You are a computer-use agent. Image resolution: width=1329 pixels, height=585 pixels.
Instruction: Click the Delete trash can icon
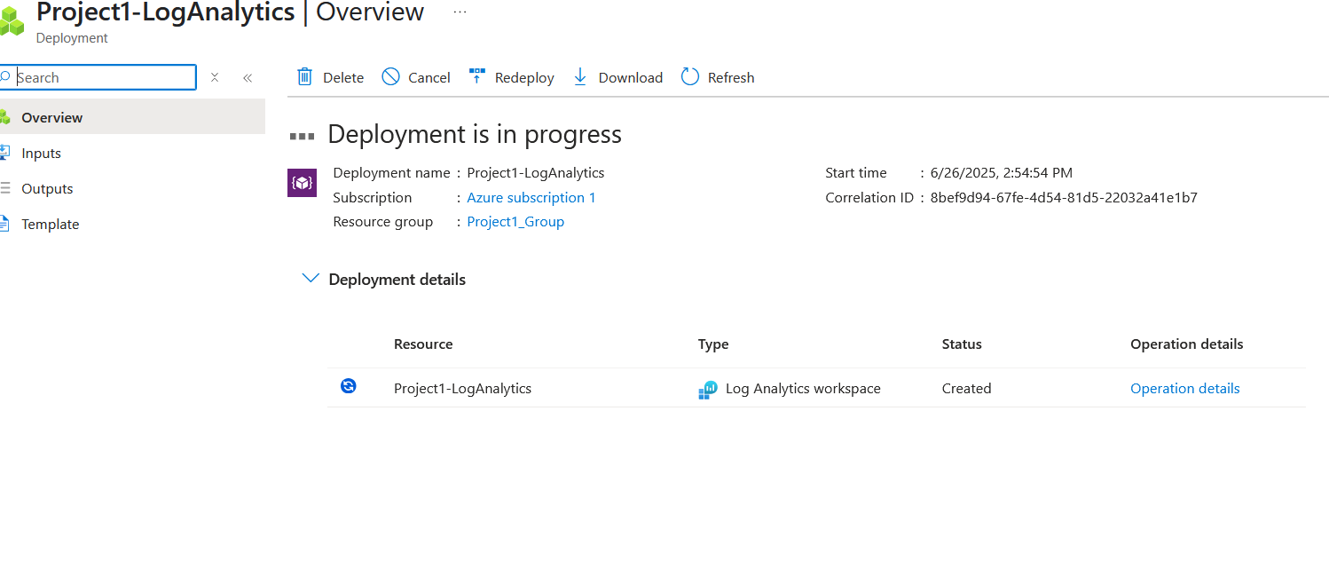[x=304, y=77]
